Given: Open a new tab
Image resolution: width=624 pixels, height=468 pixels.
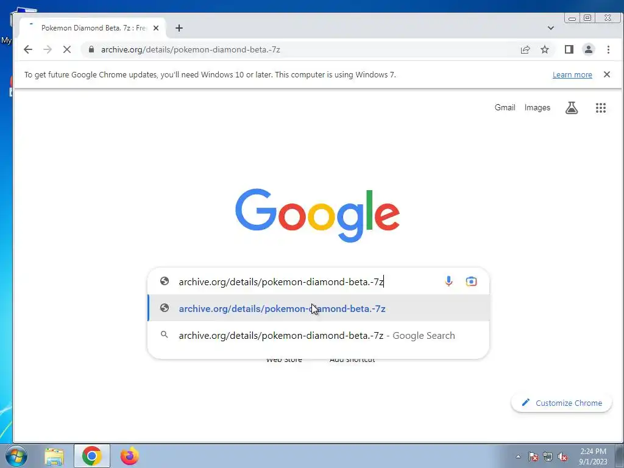Looking at the screenshot, I should point(179,28).
